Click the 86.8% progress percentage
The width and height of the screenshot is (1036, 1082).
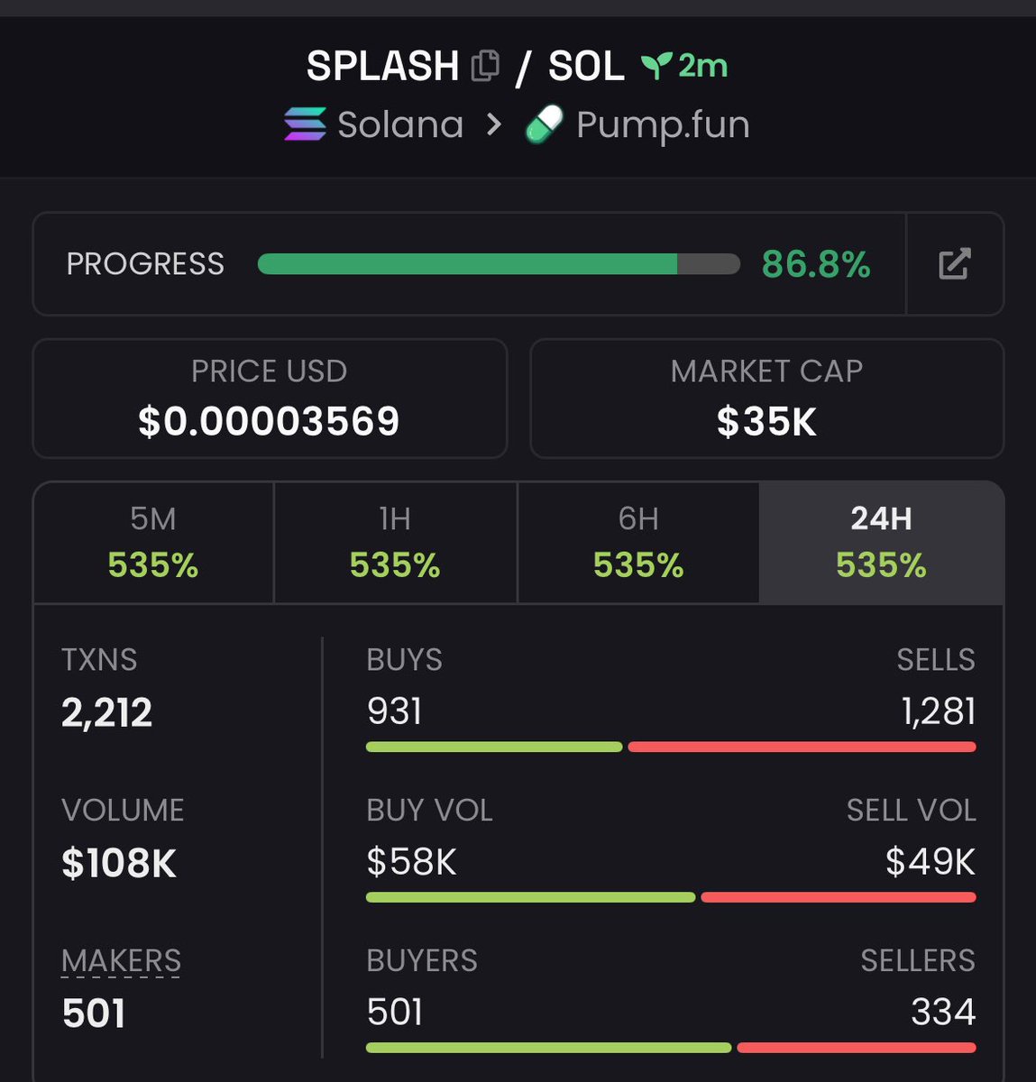coord(816,264)
